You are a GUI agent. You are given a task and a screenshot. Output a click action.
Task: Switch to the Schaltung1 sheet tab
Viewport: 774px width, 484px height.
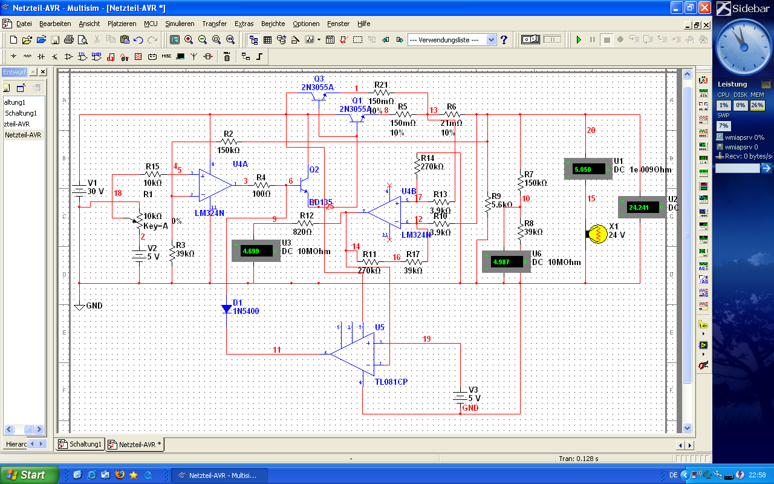coord(80,444)
